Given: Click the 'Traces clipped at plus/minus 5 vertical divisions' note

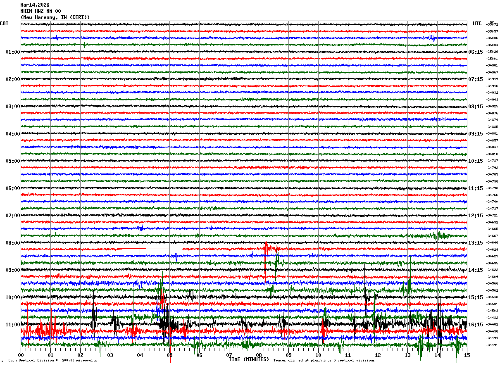Looking at the screenshot, I should (324, 360).
